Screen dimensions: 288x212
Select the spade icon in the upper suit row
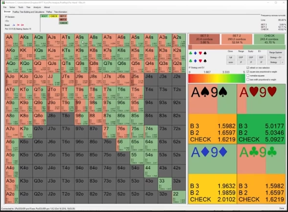coord(205,53)
